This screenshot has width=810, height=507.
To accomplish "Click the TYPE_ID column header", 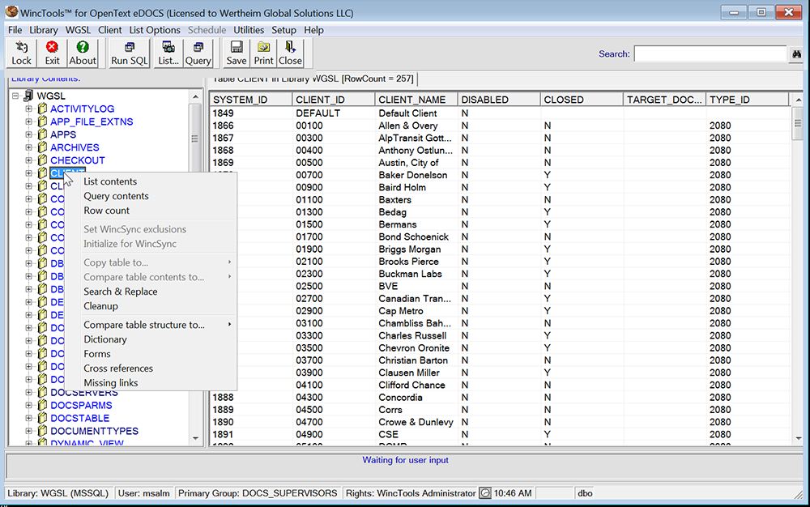I will (747, 100).
